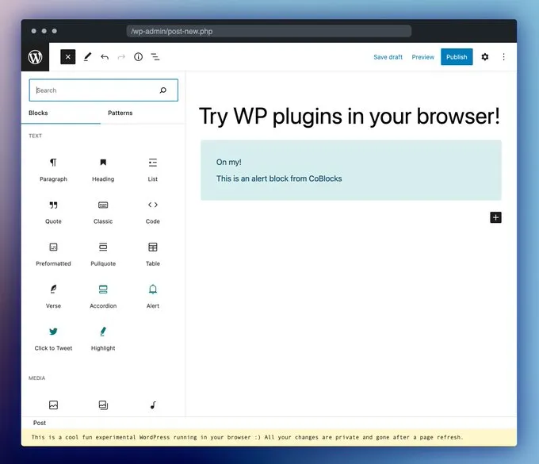Viewport: 539px width, 464px height.
Task: Click the TEXT category label
Action: (x=35, y=136)
